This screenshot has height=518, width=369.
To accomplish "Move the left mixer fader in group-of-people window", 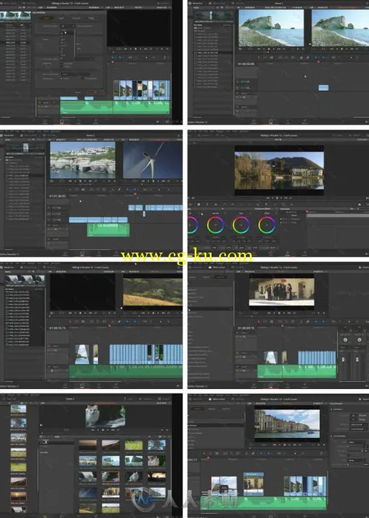I will [x=343, y=360].
